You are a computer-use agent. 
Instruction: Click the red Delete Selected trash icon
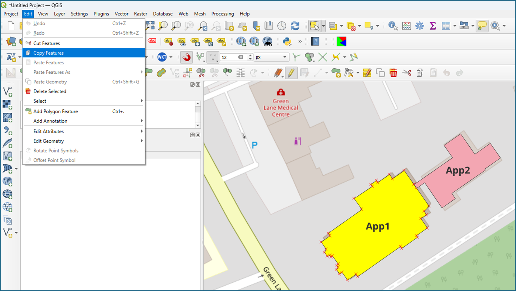click(393, 73)
